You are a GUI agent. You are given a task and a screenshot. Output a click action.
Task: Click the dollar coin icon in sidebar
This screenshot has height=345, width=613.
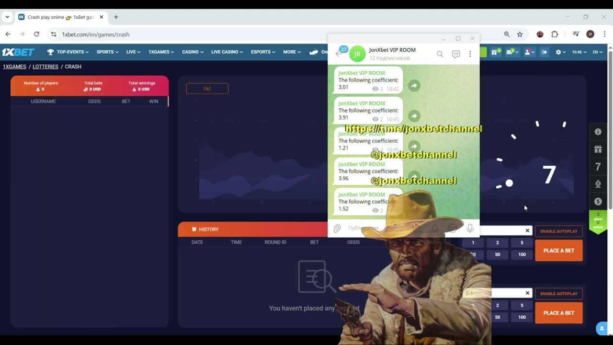tap(598, 201)
